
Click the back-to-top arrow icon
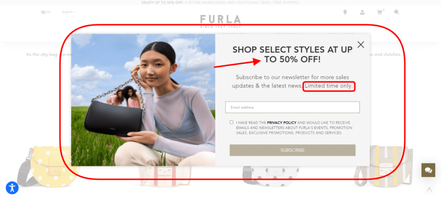[x=429, y=189]
